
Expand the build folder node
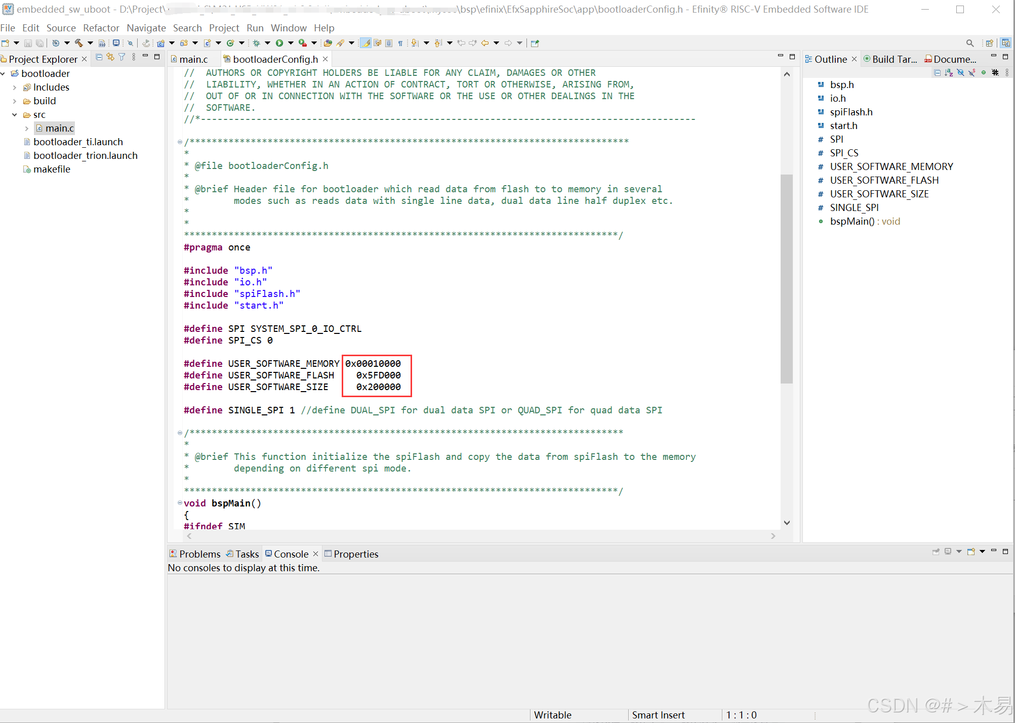[14, 101]
